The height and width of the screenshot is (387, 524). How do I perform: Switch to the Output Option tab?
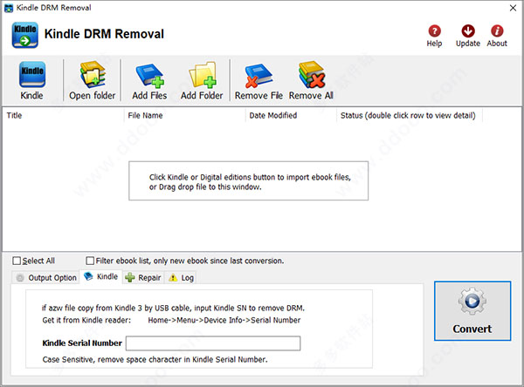point(46,277)
